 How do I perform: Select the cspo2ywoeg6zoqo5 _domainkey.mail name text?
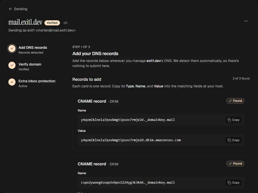coord(128,183)
